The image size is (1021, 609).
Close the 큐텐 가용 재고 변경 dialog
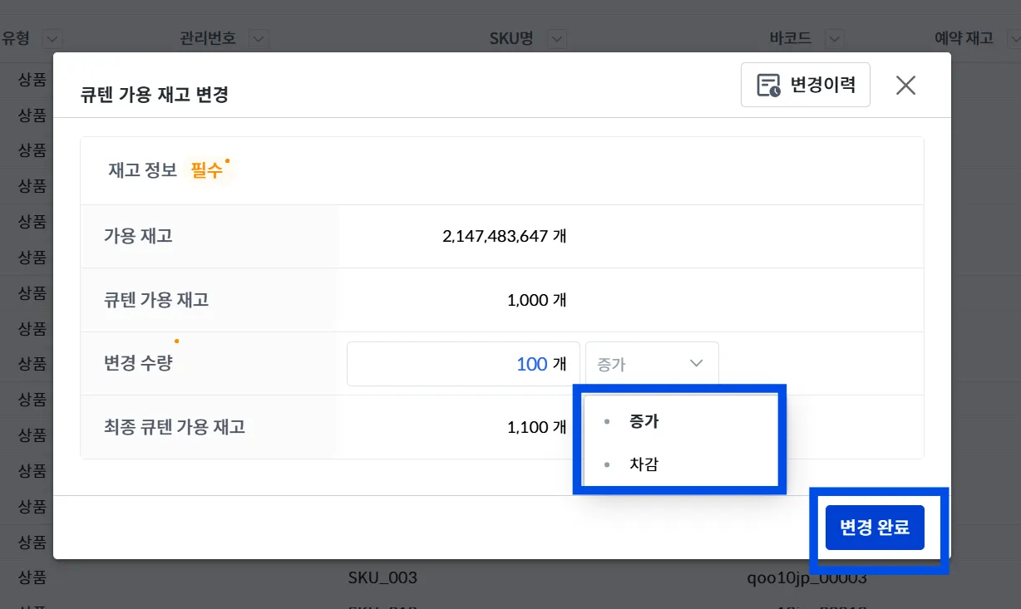905,85
